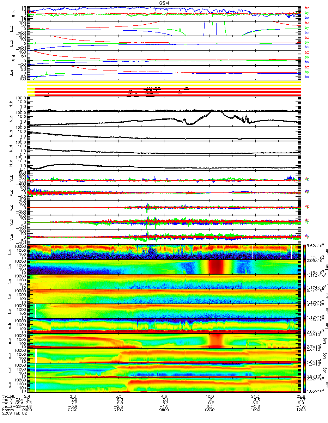Click the i_a ion spectrogram panel
Viewport: 328px width, 423px height.
[164, 282]
